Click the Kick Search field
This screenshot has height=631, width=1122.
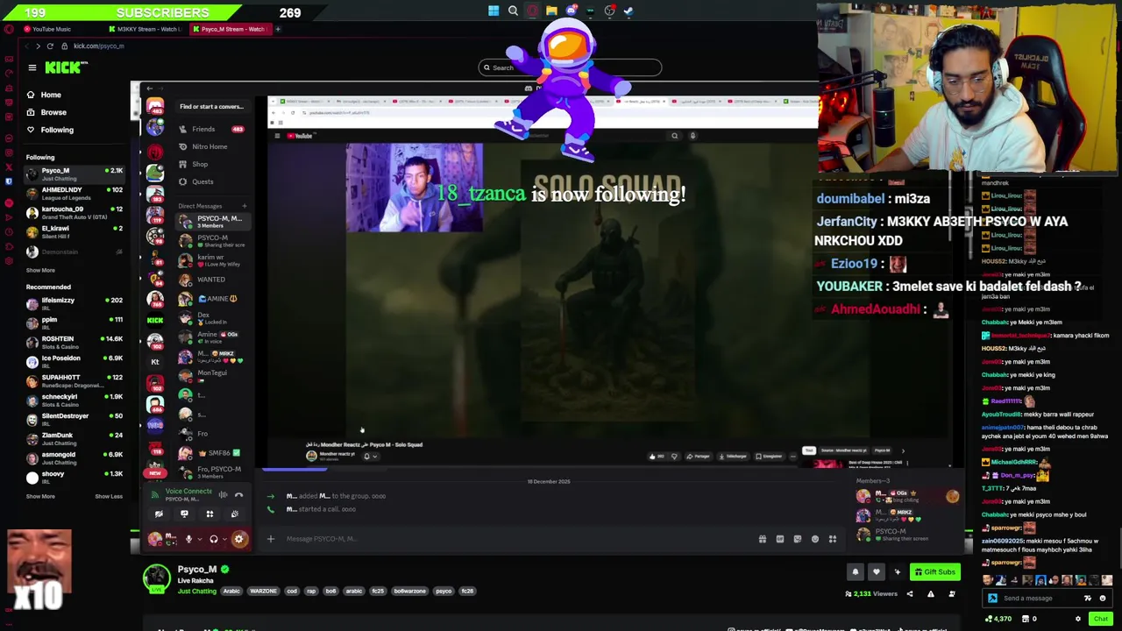[570, 67]
